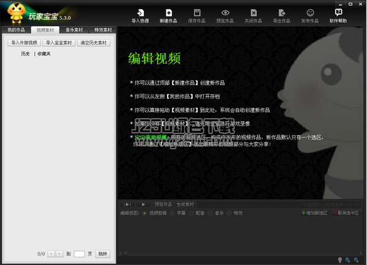Click 预览作品 button below the preview
The width and height of the screenshot is (367, 265).
[x=163, y=204]
